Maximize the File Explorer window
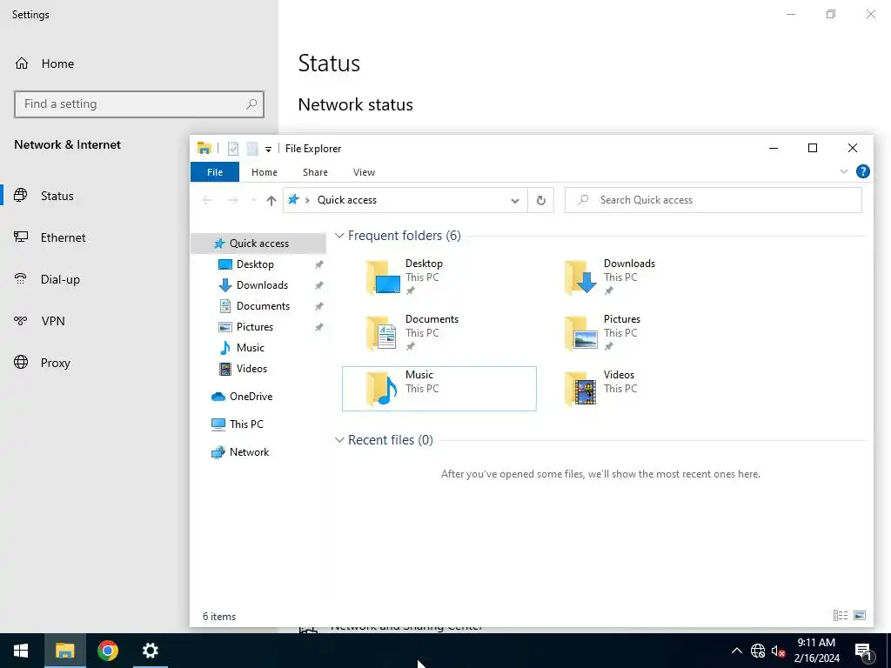Viewport: 891px width, 668px height. click(x=813, y=148)
